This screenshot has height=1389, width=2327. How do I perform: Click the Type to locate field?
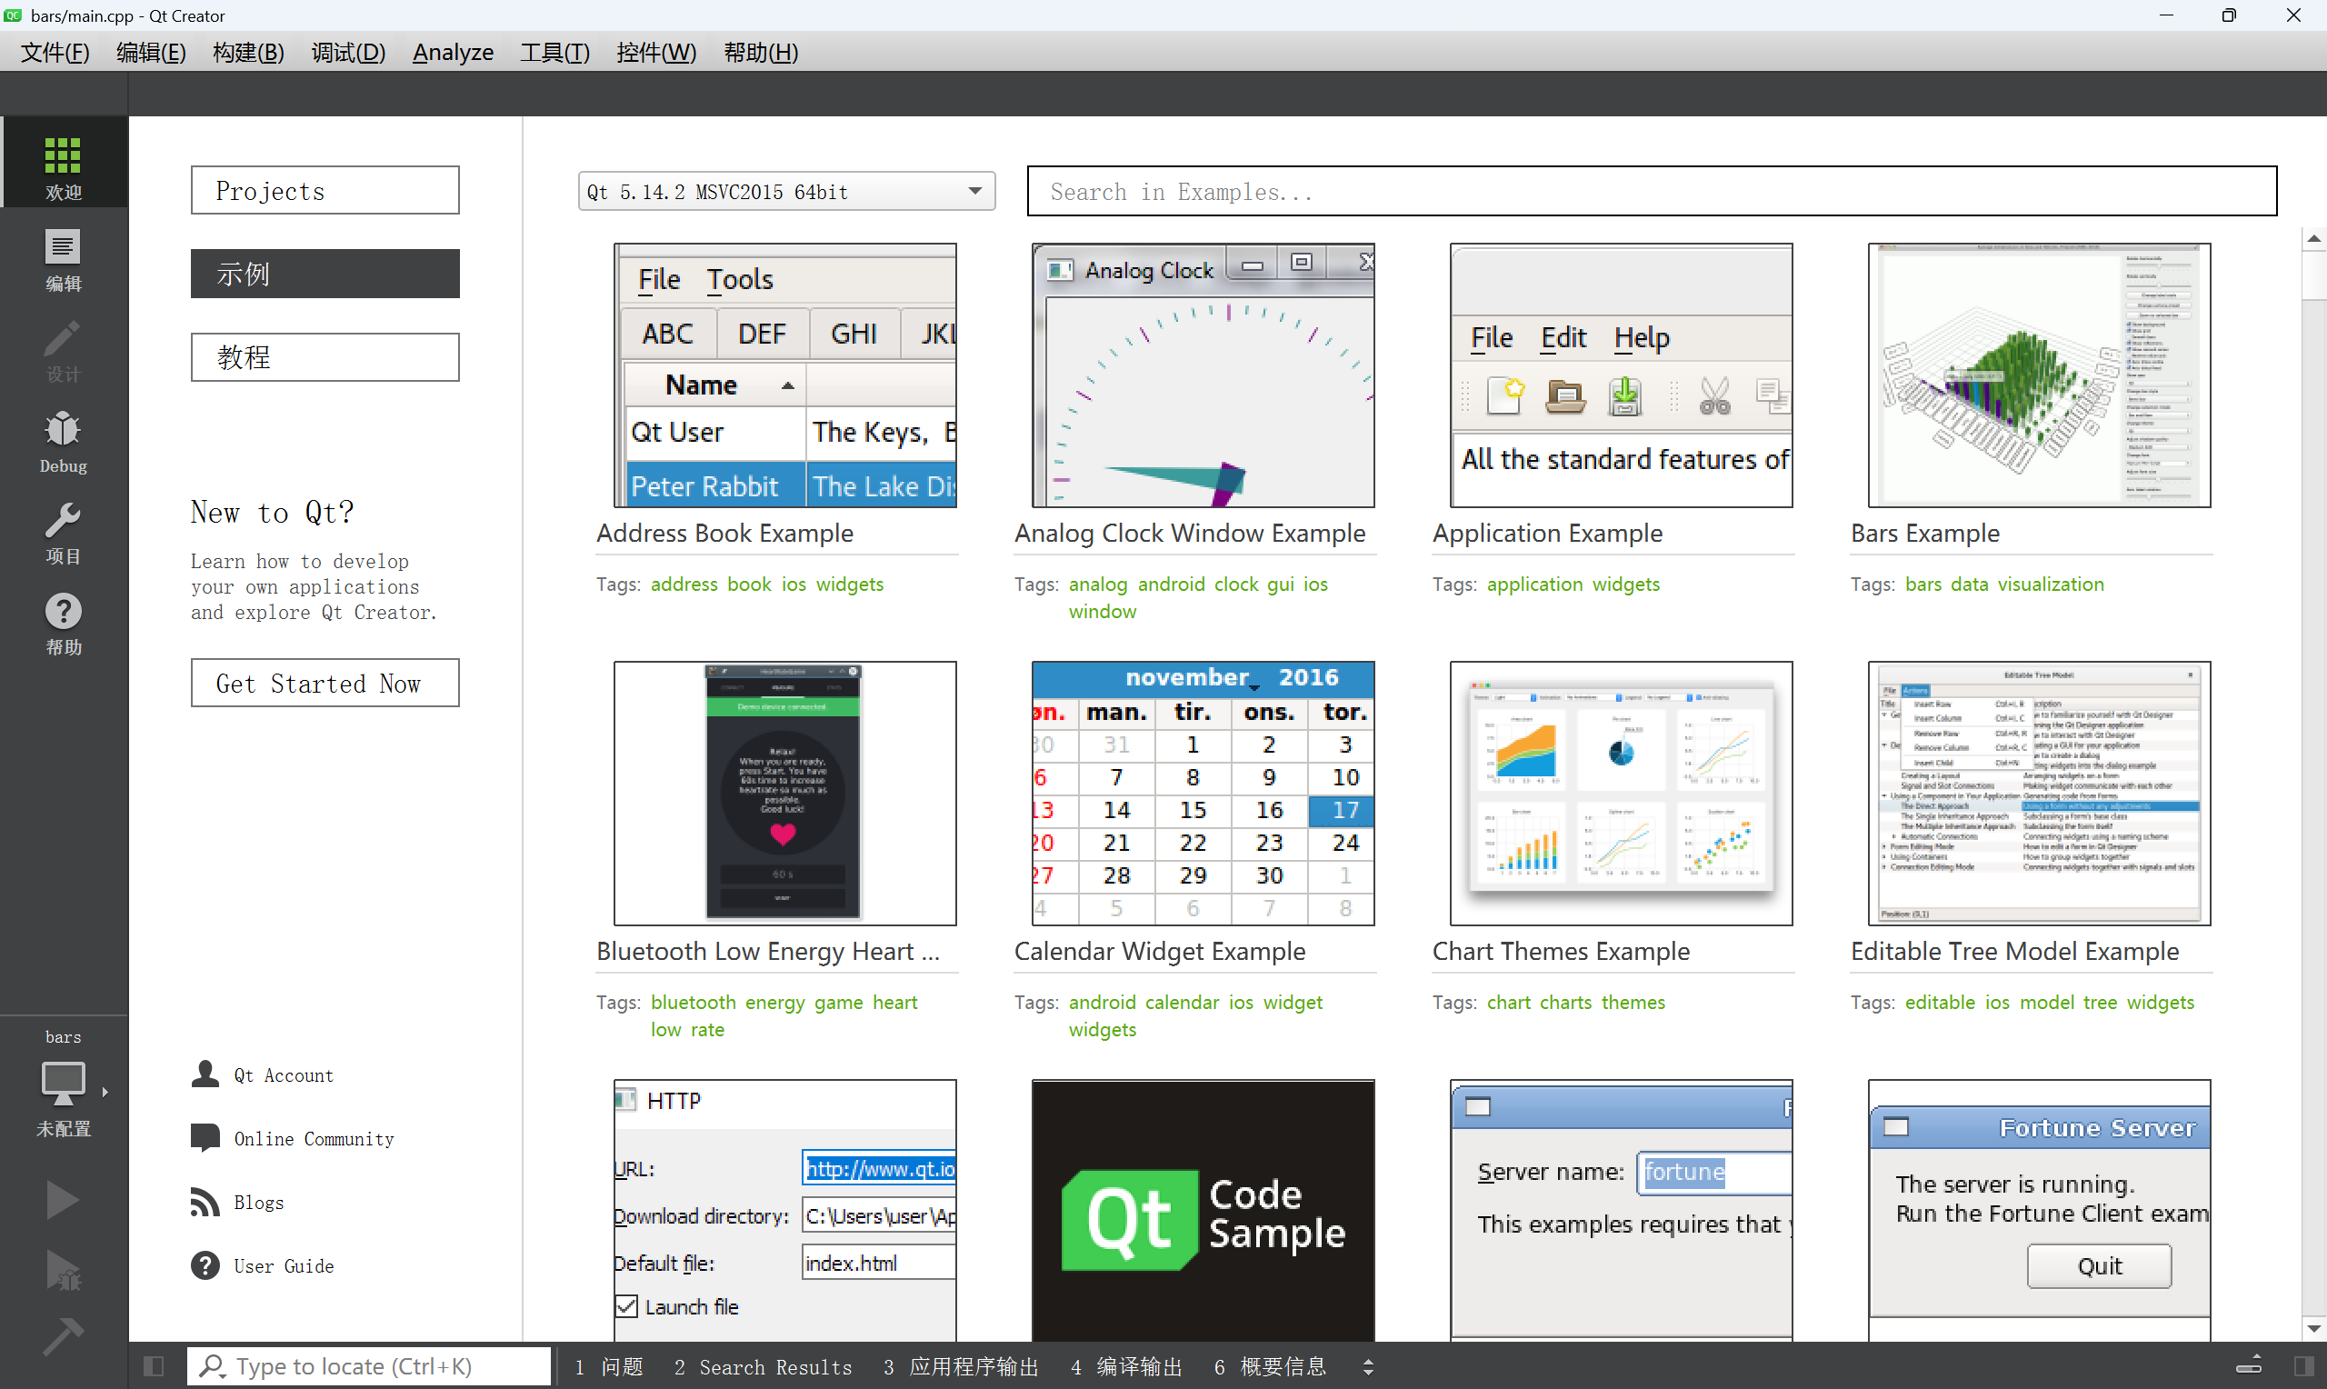pyautogui.click(x=369, y=1365)
